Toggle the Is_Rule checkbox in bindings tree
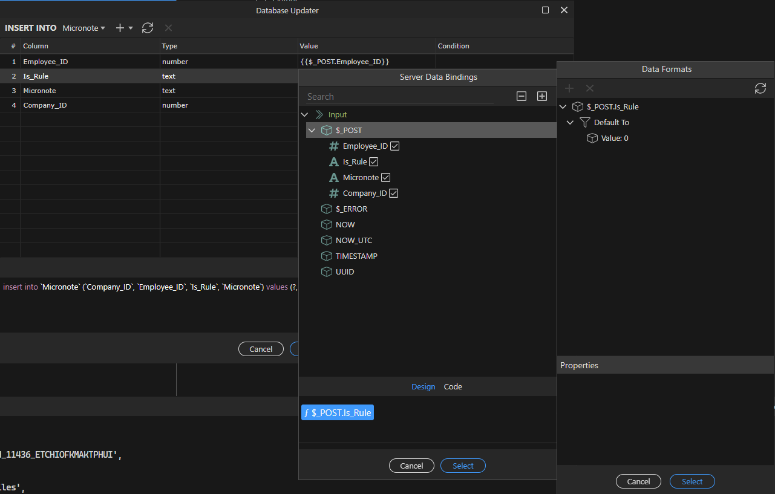This screenshot has width=775, height=494. click(x=374, y=162)
